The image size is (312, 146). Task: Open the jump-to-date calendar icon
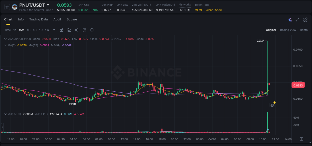click(x=62, y=30)
